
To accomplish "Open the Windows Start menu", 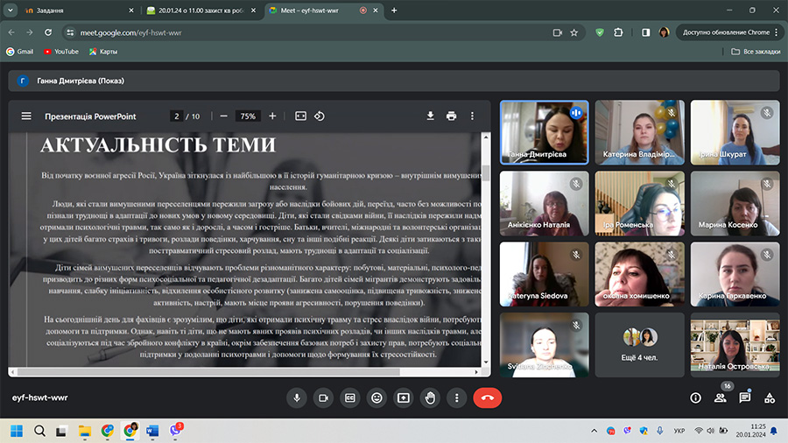I will [x=17, y=431].
